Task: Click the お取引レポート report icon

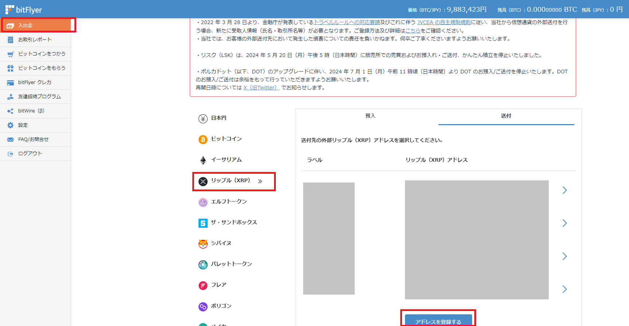Action: [10, 40]
